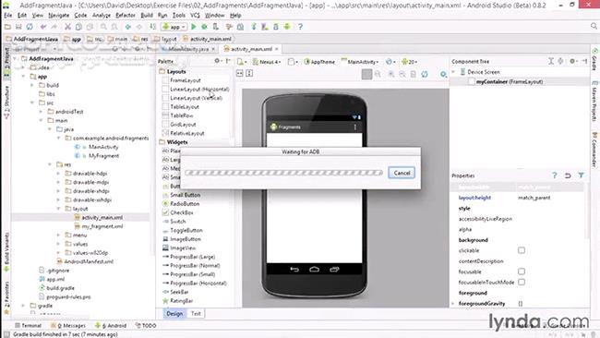Click the Properties help question icon
Screen dimensions: 600x338
click(555, 175)
